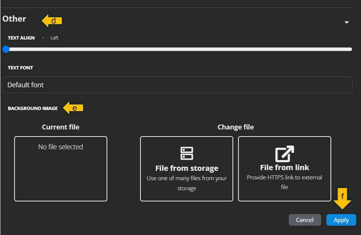Click the TEXT ALIGN label
Screen dimensions: 361x235
(x=21, y=38)
